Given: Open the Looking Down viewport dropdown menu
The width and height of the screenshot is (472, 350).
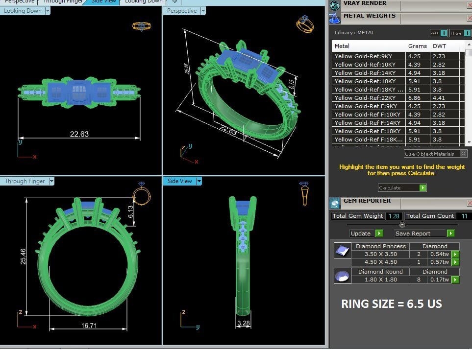Looking at the screenshot, I should 48,11.
